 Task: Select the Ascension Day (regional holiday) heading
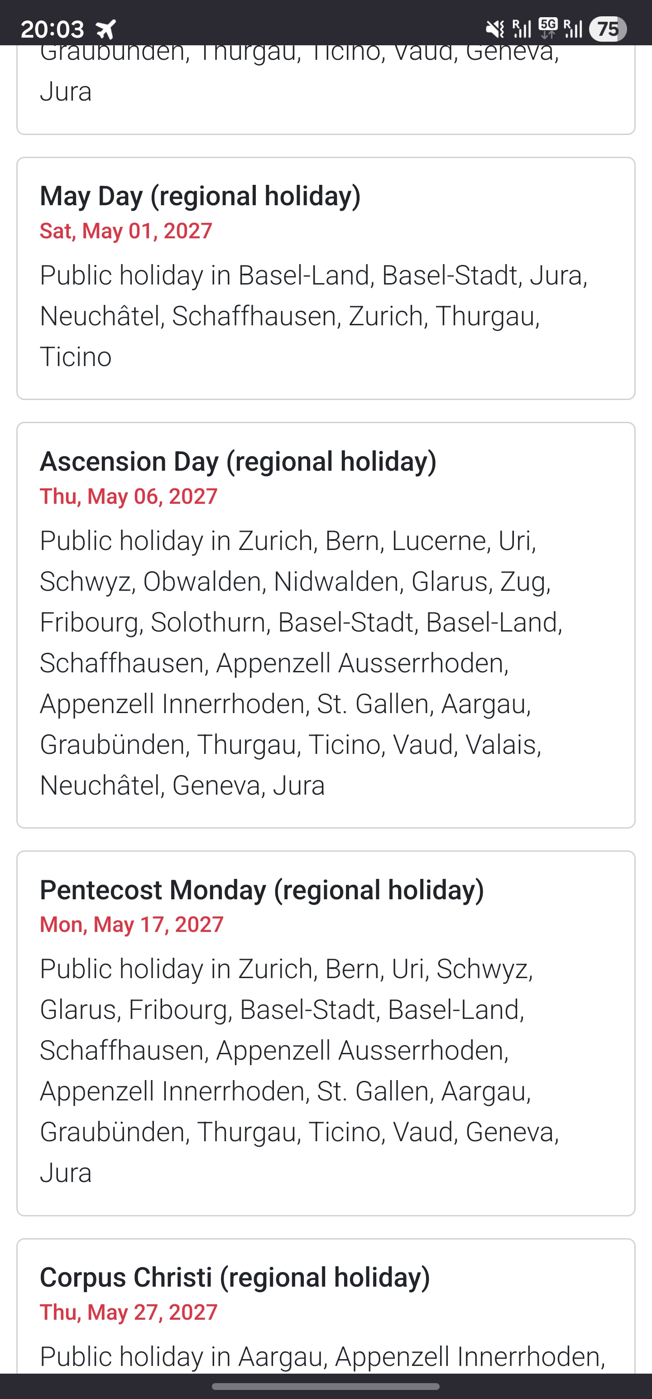(x=238, y=461)
